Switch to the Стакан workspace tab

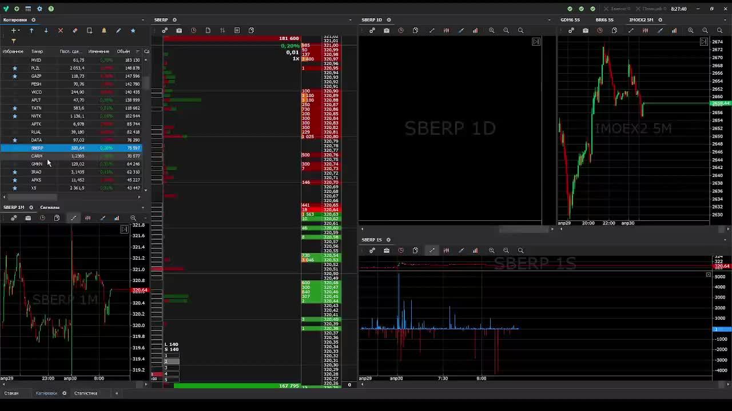pos(11,393)
